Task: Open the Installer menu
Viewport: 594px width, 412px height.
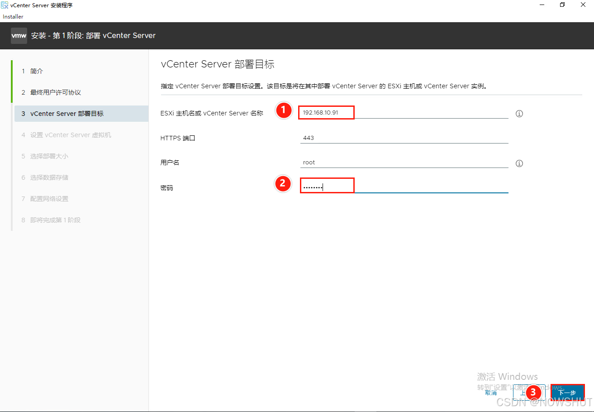Action: pyautogui.click(x=13, y=17)
